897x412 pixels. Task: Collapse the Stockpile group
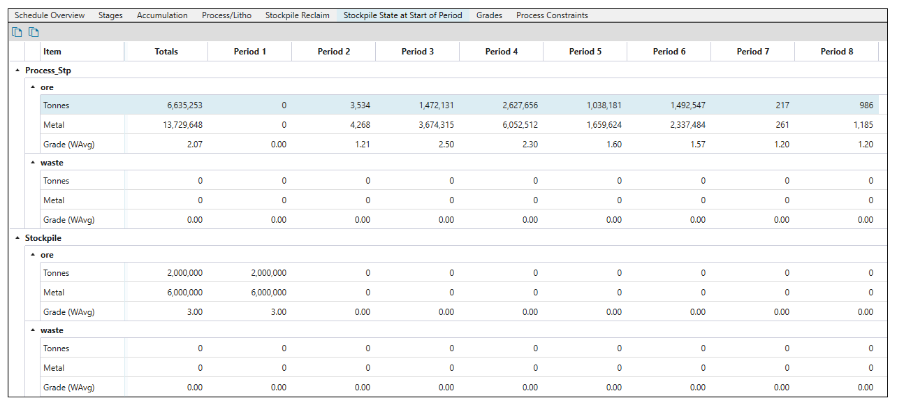point(17,238)
